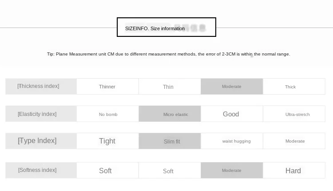Pick Moderate in the Type Index row

coord(294,141)
